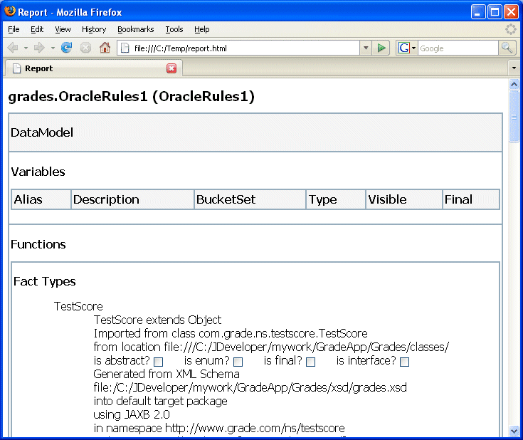Reload the current page

click(67, 48)
